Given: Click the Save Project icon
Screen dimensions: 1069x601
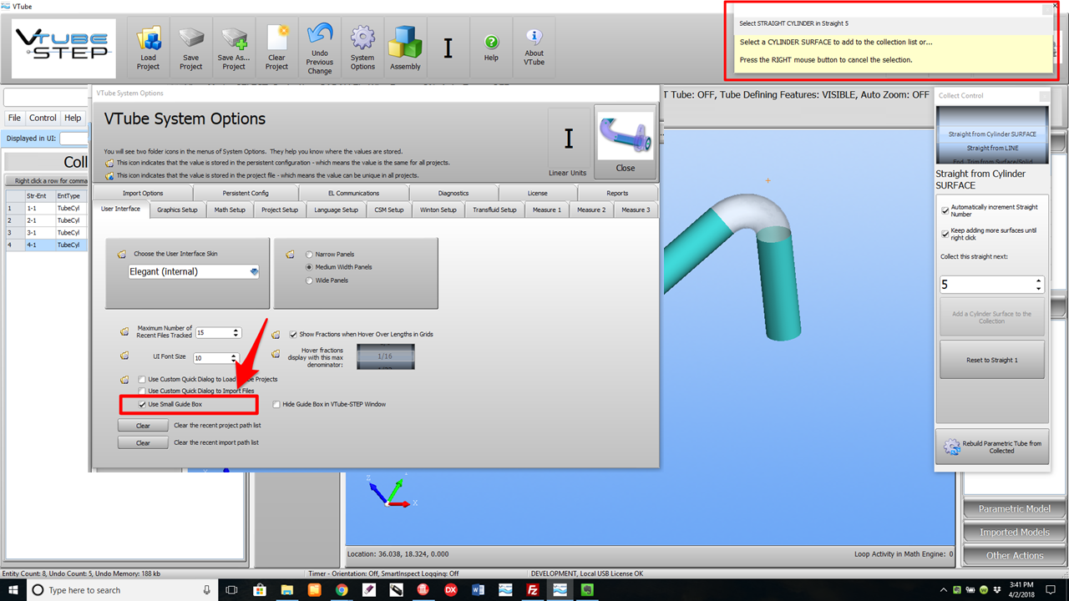Looking at the screenshot, I should [x=190, y=48].
